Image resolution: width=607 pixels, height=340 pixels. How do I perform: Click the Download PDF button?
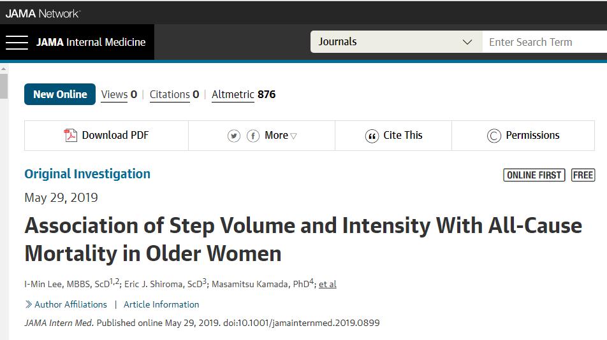pos(106,136)
